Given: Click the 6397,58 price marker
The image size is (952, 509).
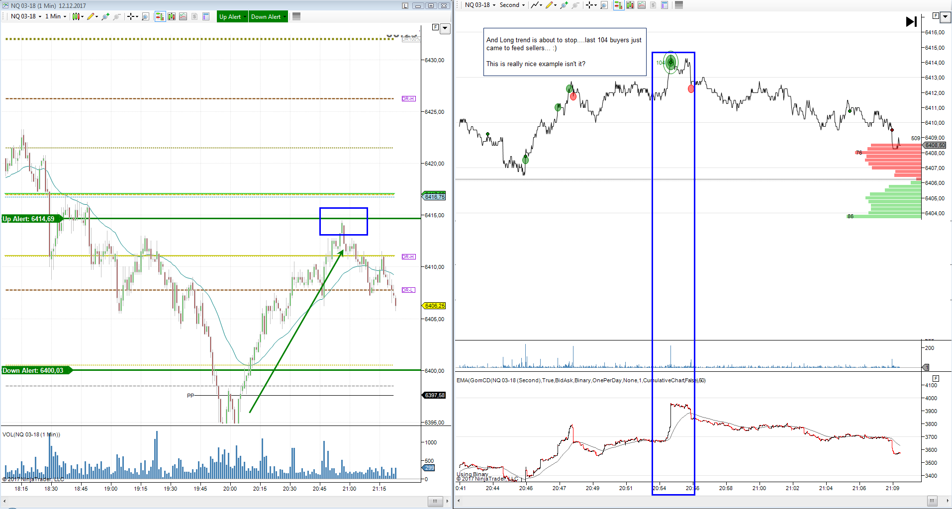Looking at the screenshot, I should [434, 395].
